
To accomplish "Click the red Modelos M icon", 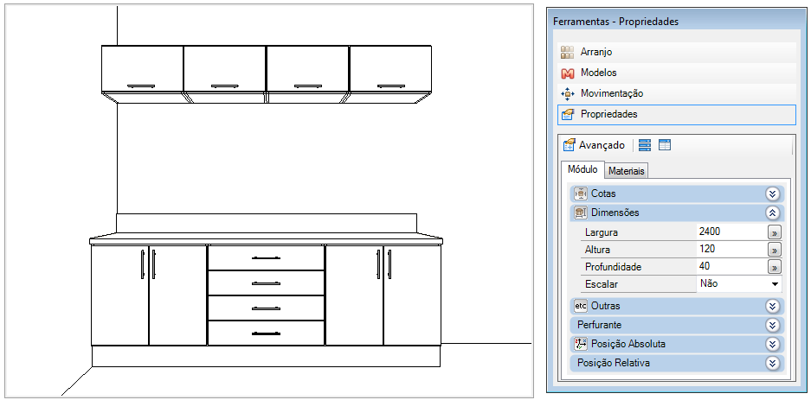I will (x=568, y=73).
